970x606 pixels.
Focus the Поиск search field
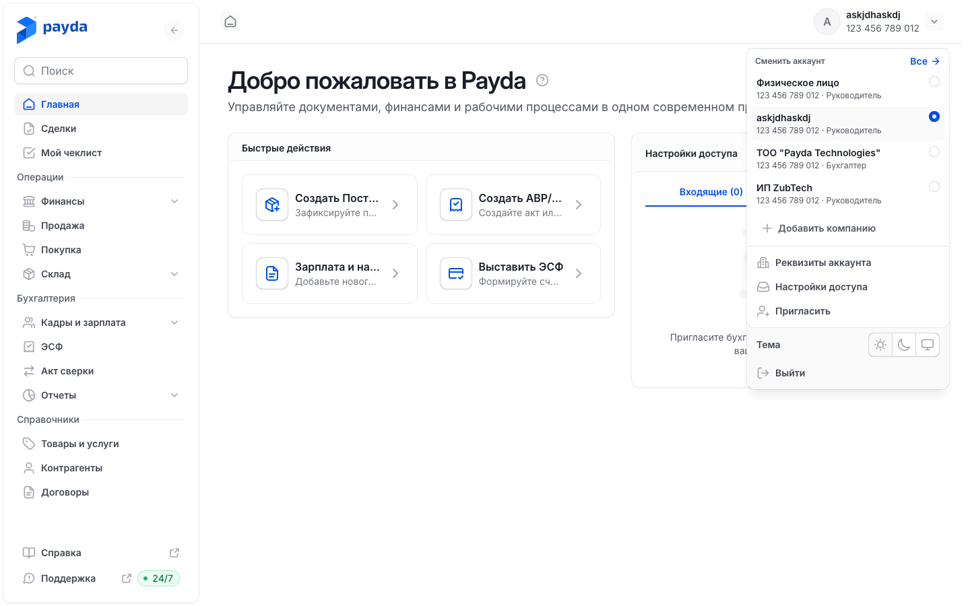tap(101, 71)
